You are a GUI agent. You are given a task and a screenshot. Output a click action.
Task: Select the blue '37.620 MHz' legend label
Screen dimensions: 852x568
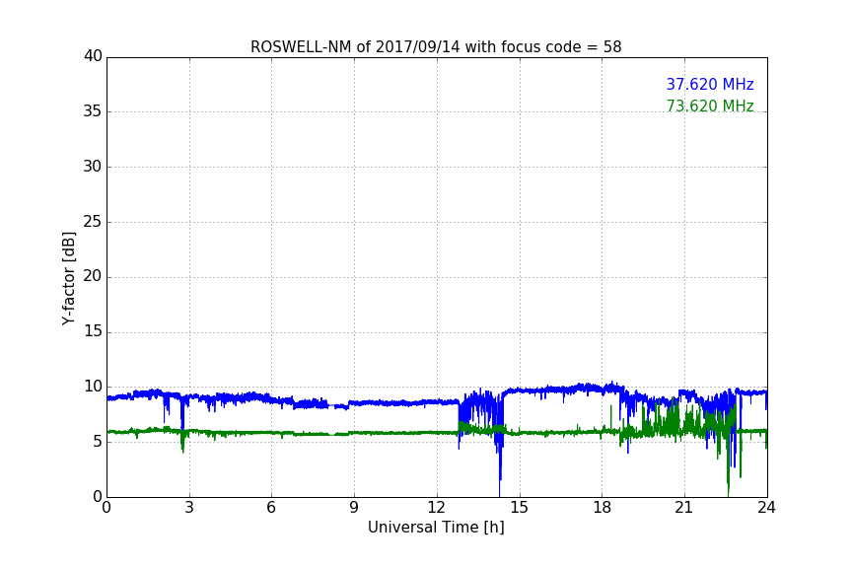[x=710, y=84]
